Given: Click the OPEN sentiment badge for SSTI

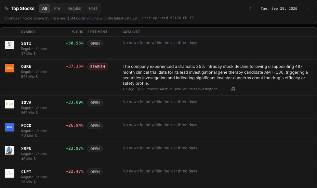Looking at the screenshot, I should (95, 44).
